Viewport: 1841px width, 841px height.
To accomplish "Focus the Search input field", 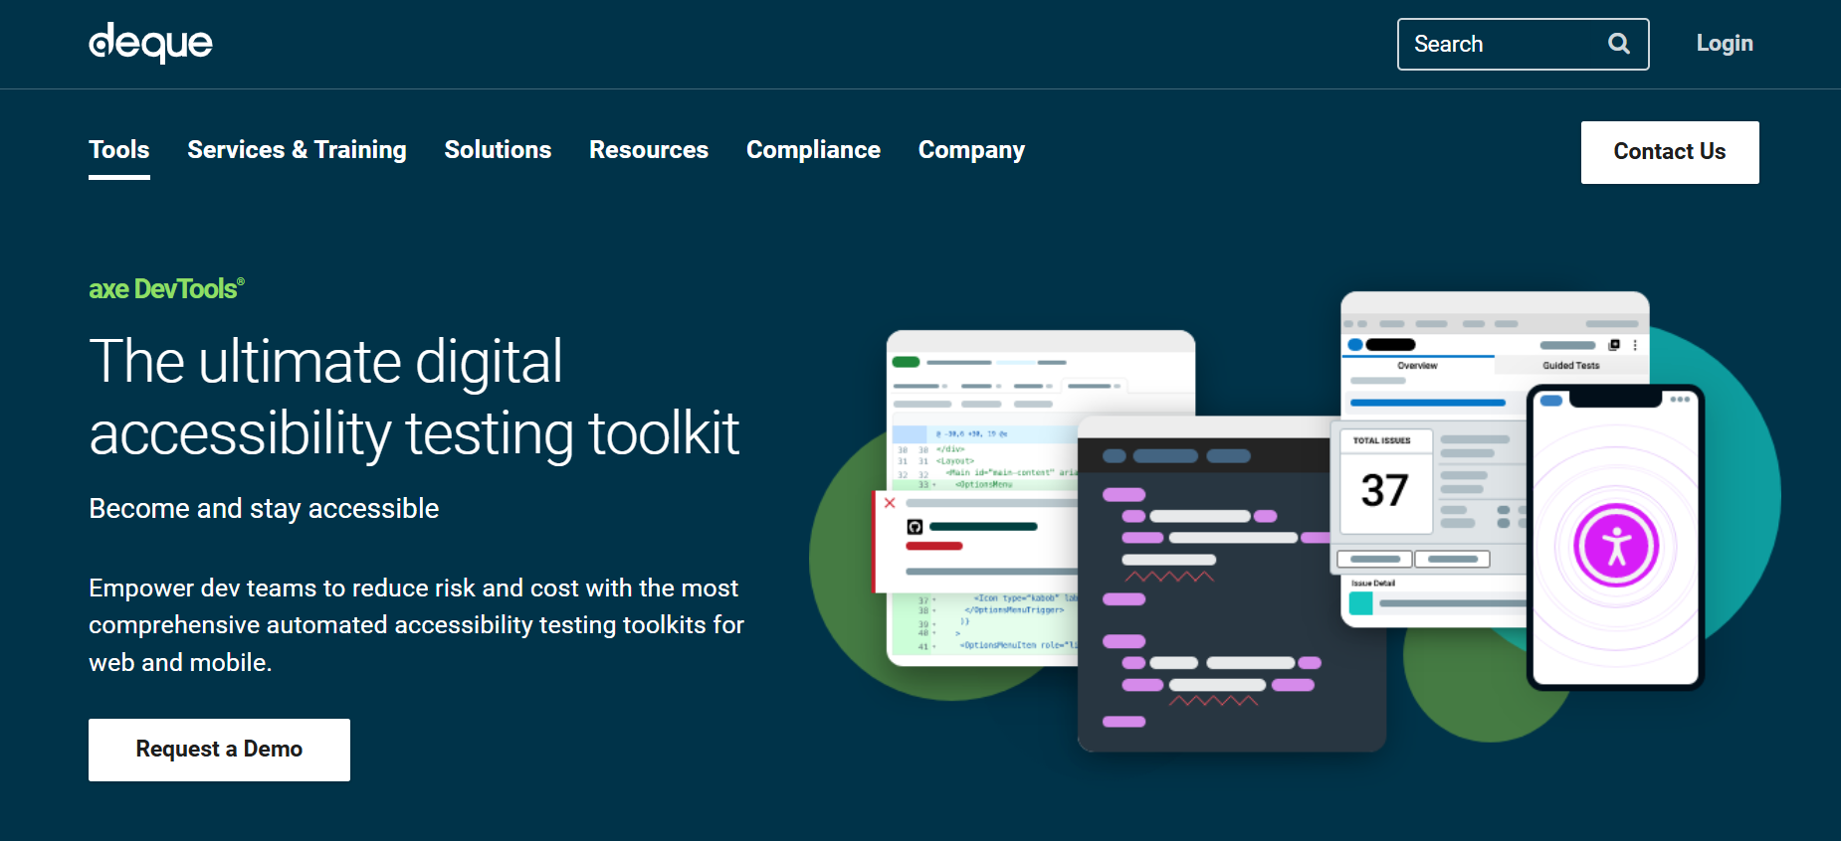I will point(1523,44).
